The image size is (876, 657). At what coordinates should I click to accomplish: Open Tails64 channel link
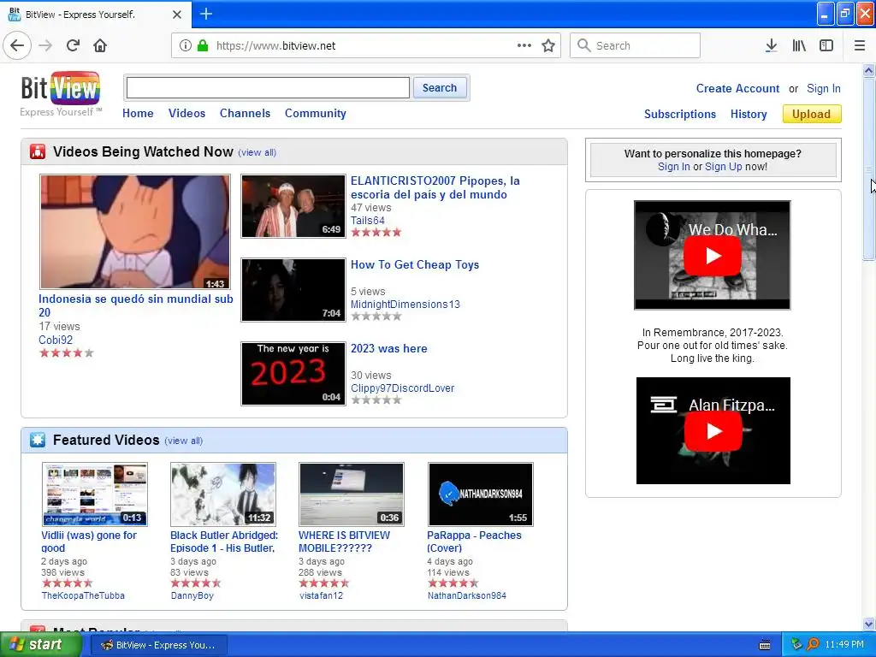click(x=368, y=221)
